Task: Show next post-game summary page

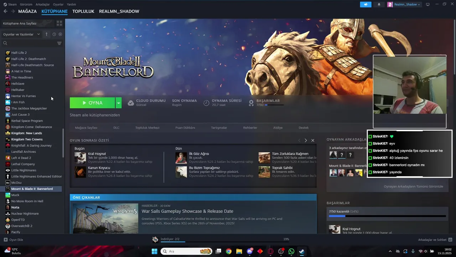Action: (306, 141)
